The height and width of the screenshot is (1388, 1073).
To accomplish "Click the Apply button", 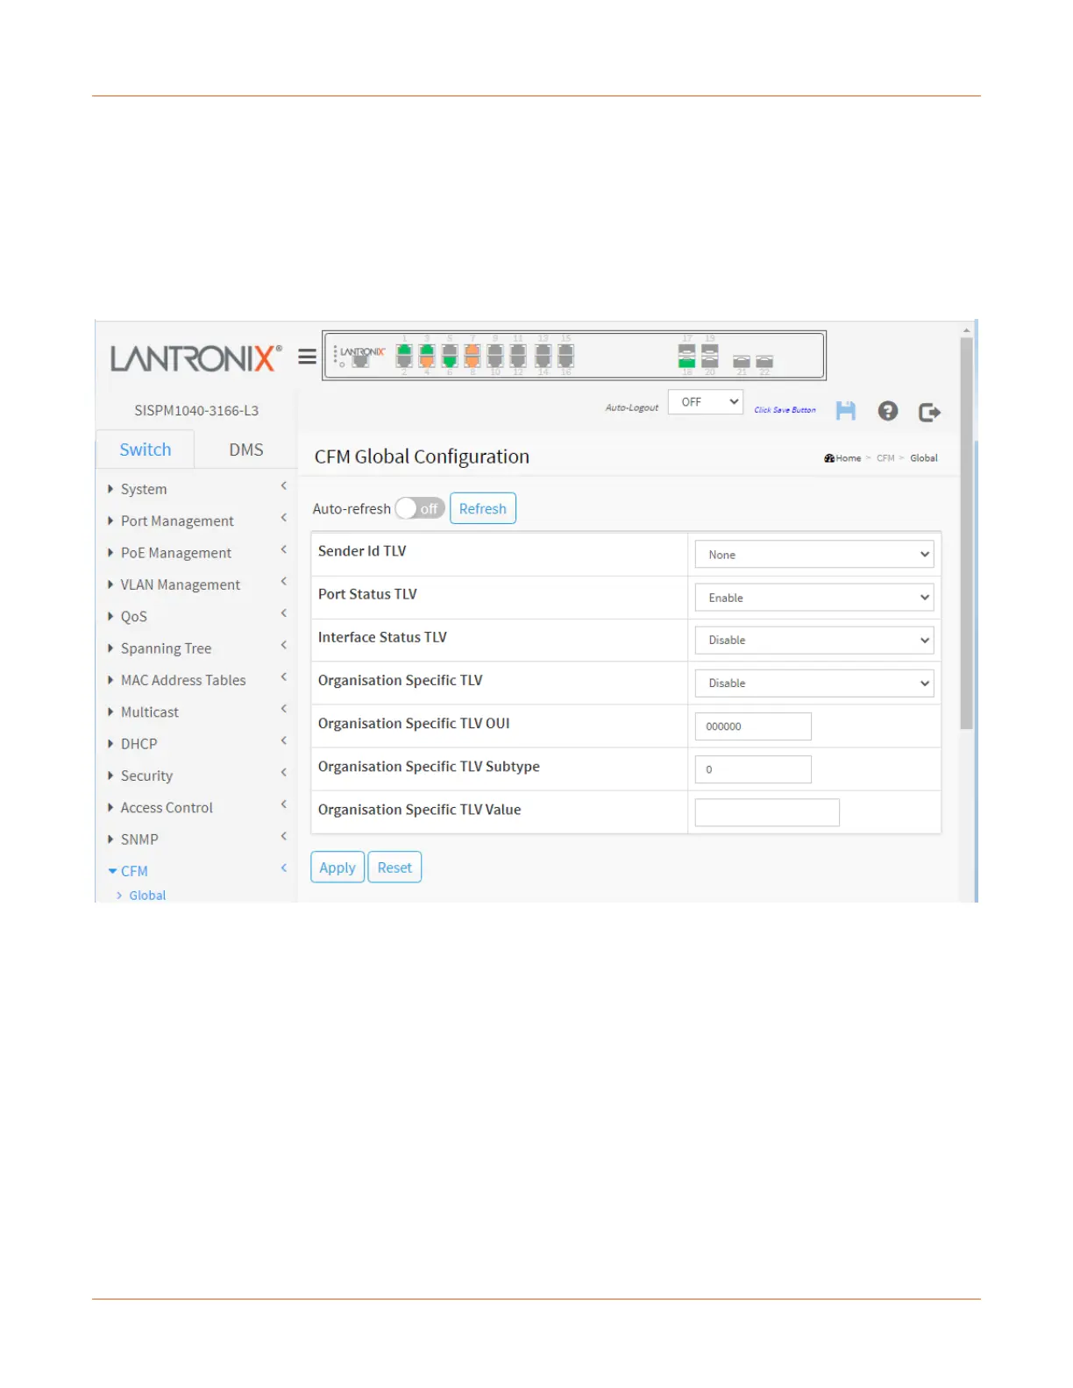I will pos(338,867).
